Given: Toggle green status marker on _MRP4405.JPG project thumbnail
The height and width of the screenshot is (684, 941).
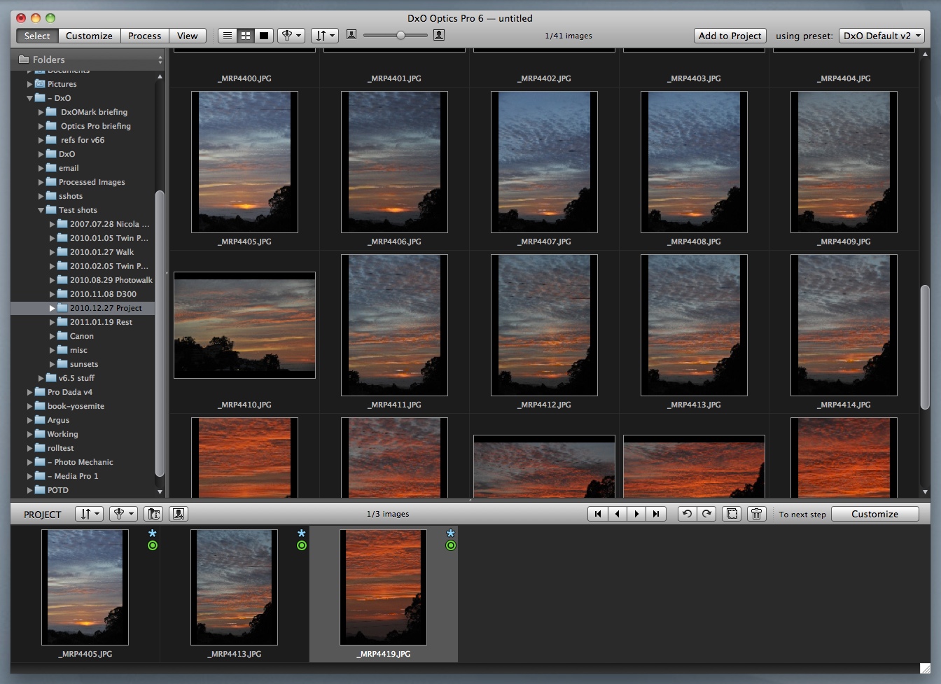Looking at the screenshot, I should coord(153,545).
